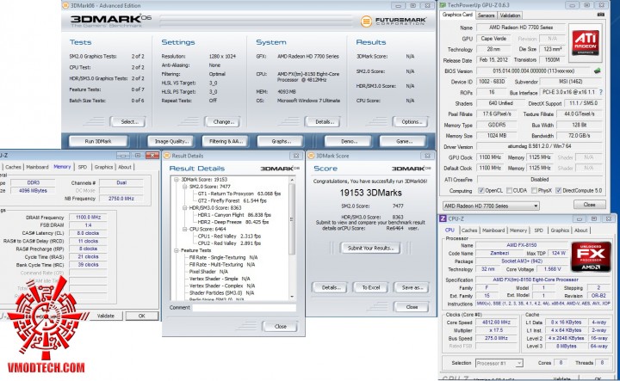Toggle the OpenCL checkbox in GPU-Z

[480, 190]
